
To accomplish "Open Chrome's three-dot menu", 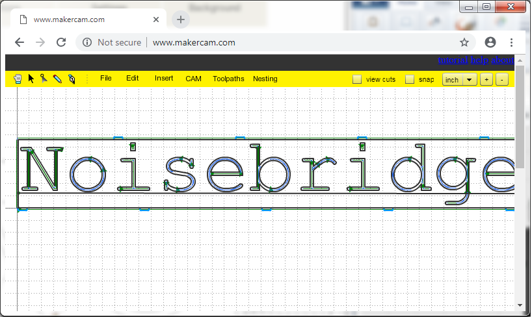I will pos(512,42).
